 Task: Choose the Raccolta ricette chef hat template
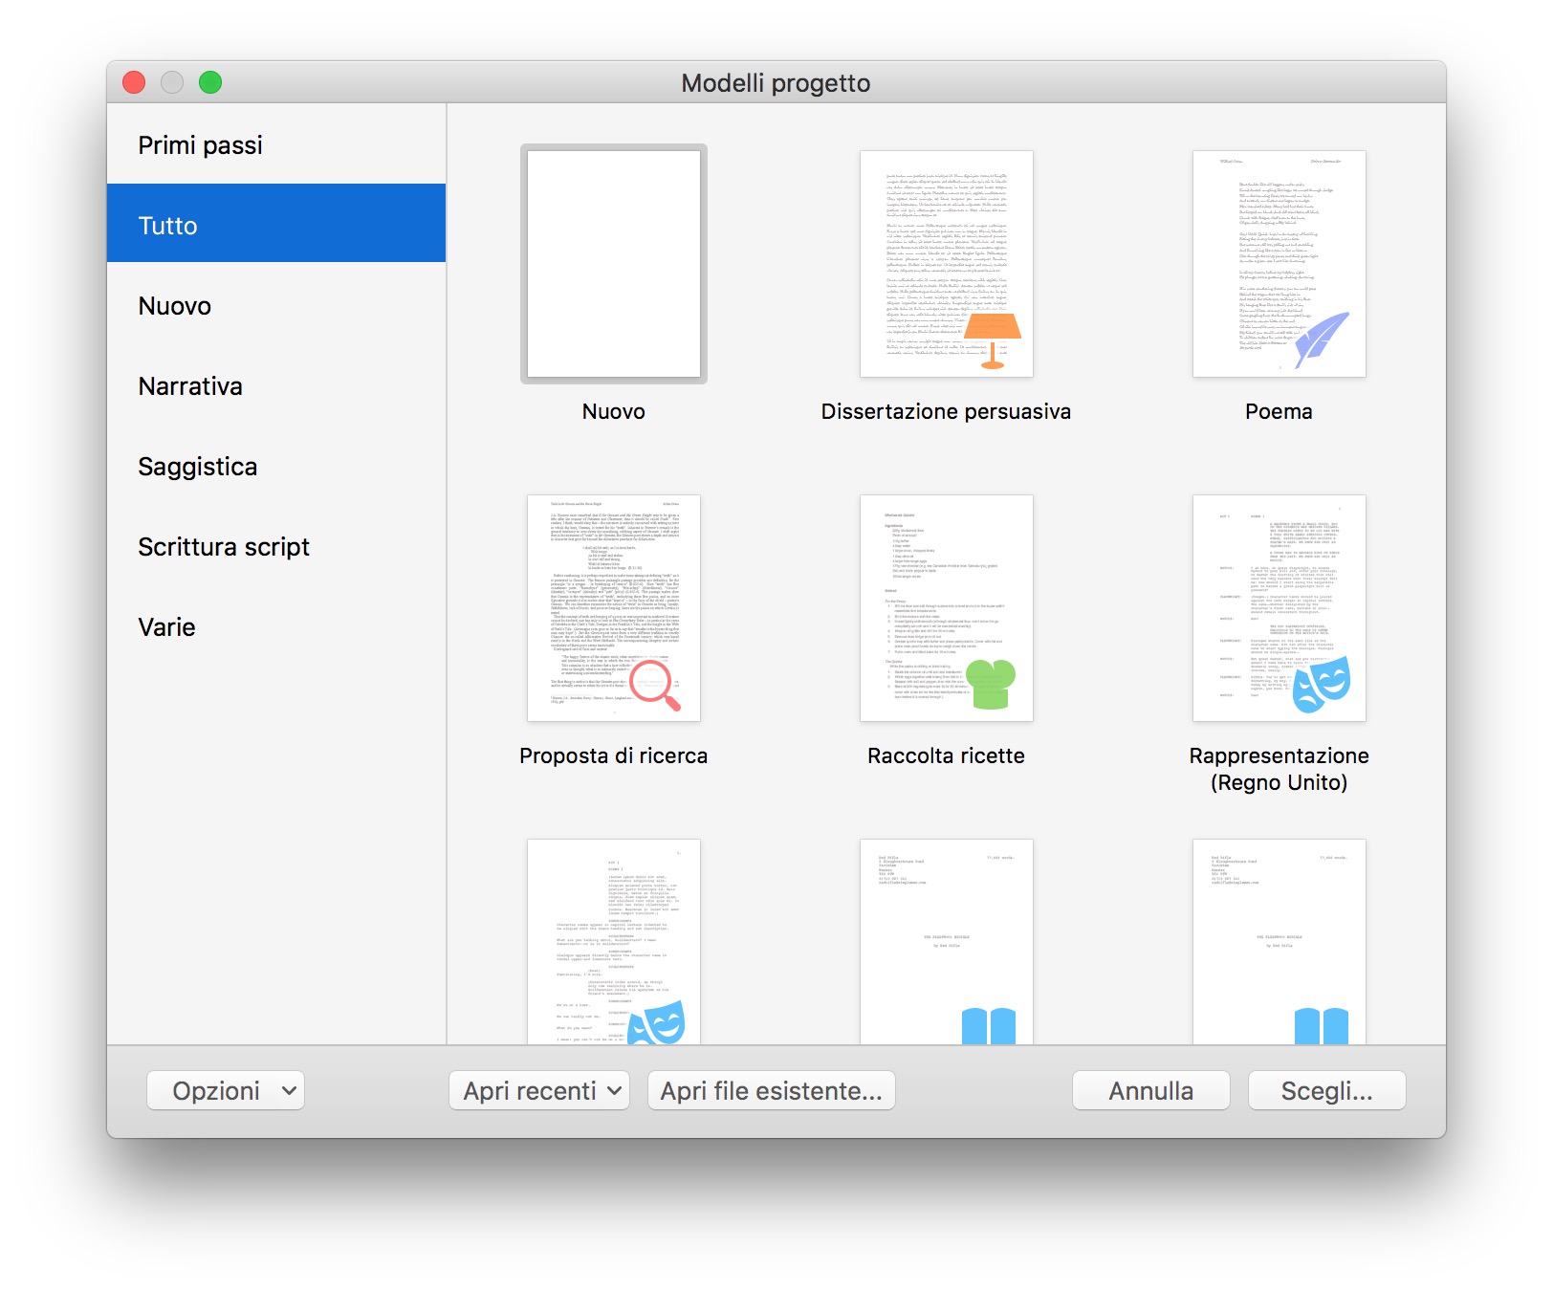point(947,608)
